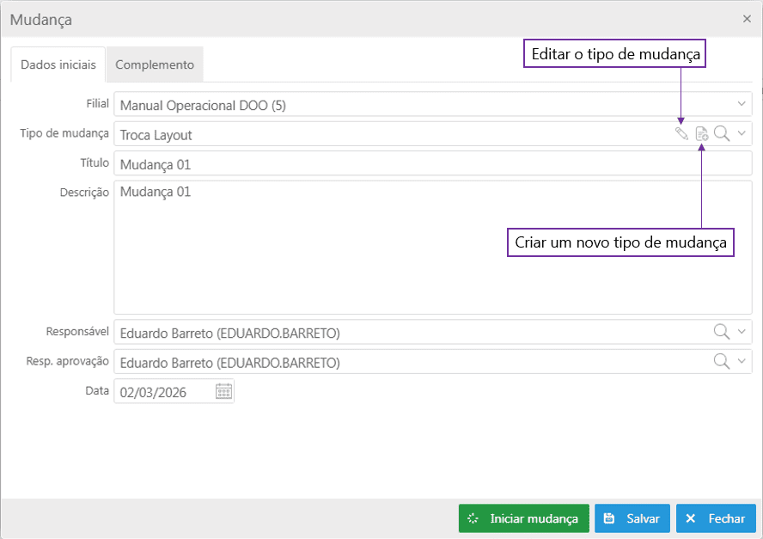
Task: Expand the Tipo de mudança dropdown arrow
Action: pos(742,133)
